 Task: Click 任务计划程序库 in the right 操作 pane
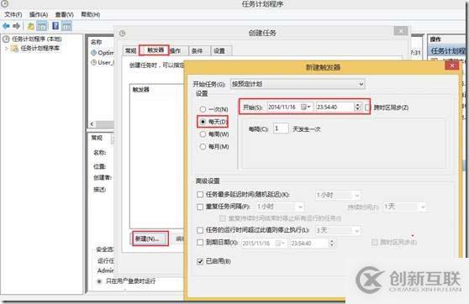[x=448, y=51]
